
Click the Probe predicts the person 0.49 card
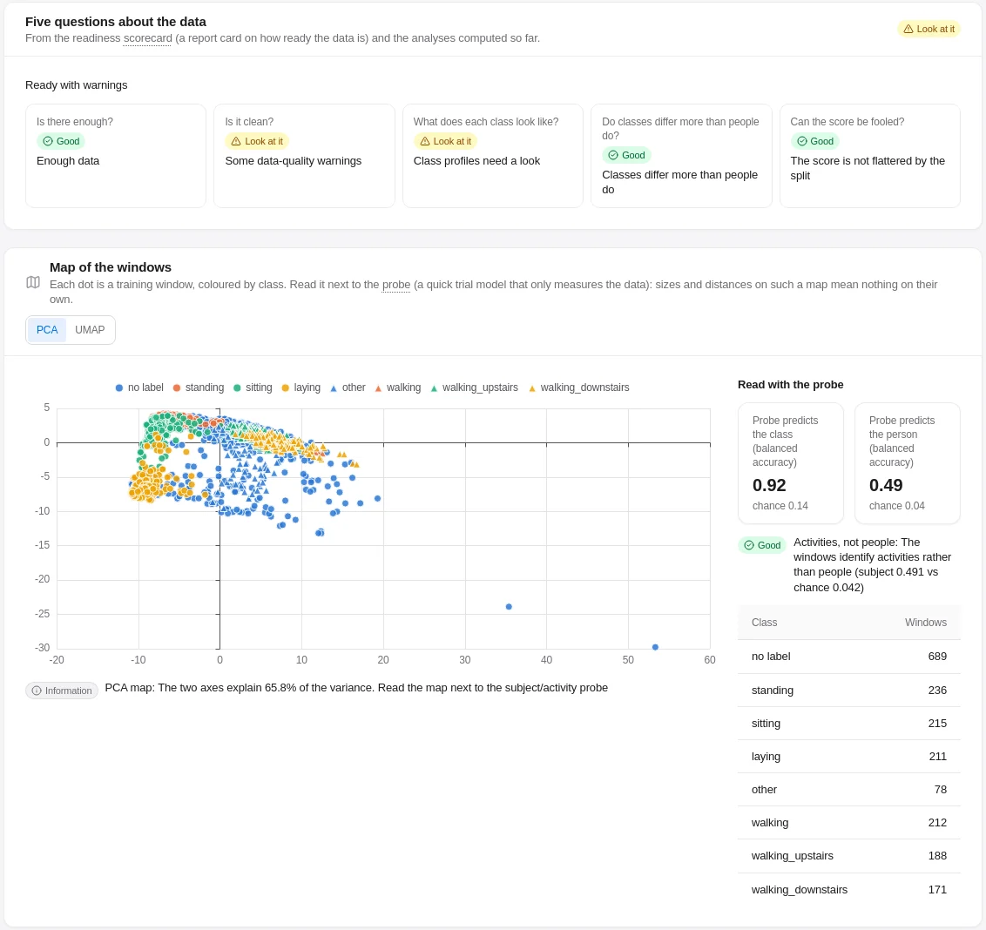click(908, 463)
